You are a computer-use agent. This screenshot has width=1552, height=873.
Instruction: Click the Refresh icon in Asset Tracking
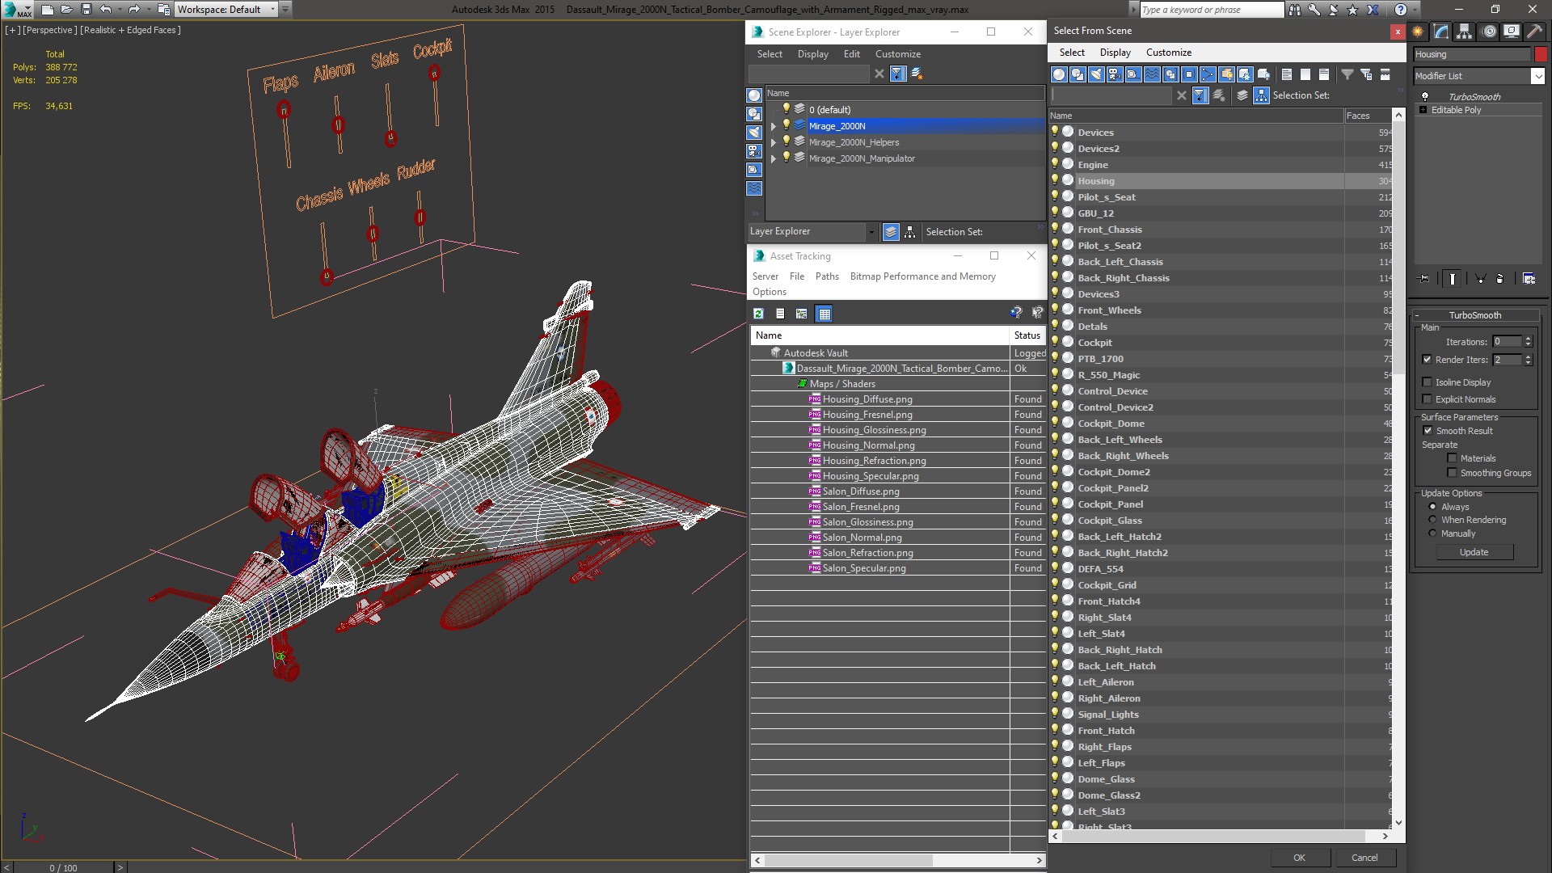pos(758,314)
